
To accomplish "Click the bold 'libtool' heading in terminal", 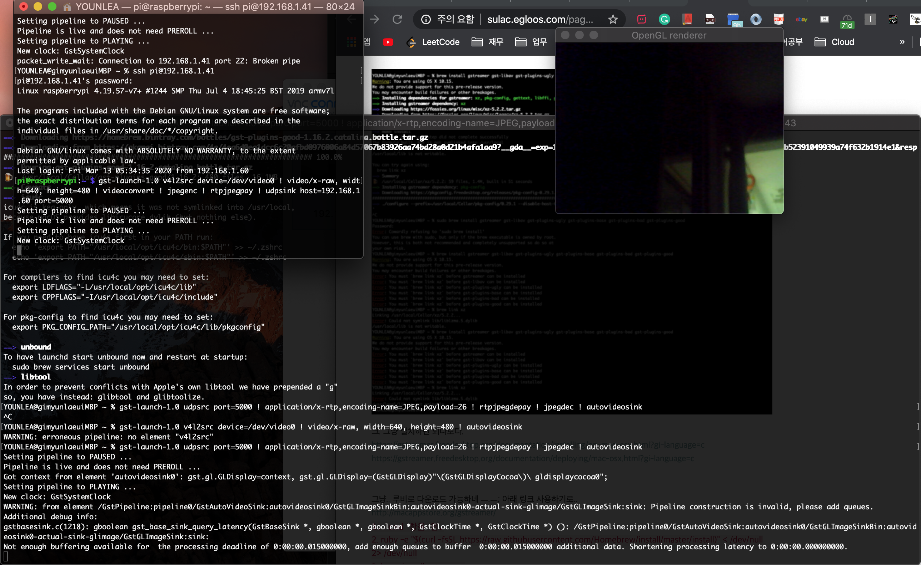I will (x=36, y=377).
